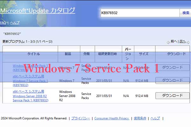
Task: Open the プライバシー footer link
Action: pos(81,118)
